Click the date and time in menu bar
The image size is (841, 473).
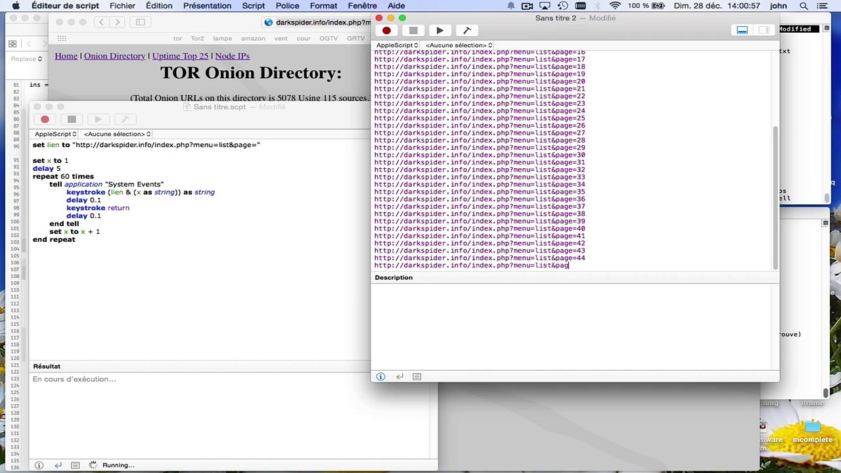(x=717, y=6)
